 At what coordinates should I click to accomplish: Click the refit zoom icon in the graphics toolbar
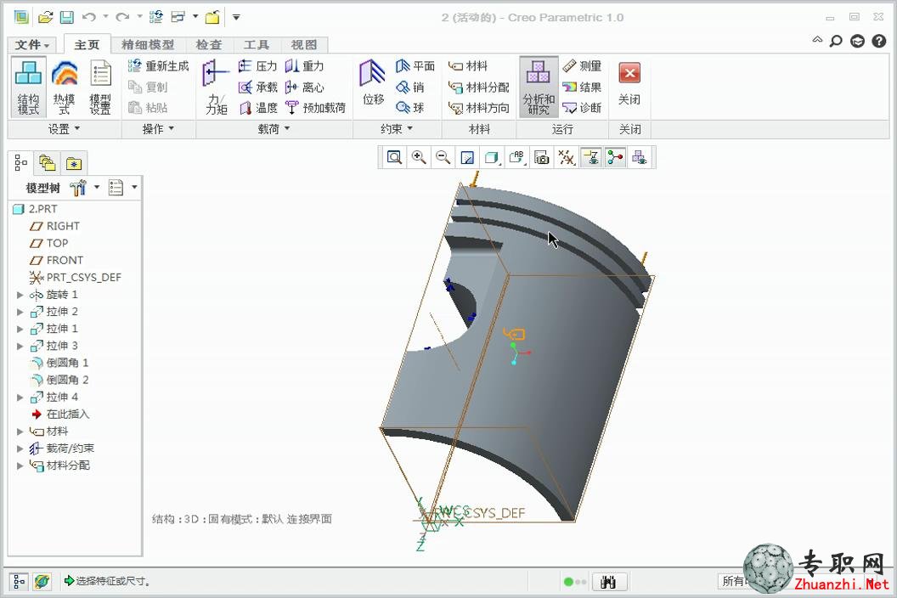point(394,157)
